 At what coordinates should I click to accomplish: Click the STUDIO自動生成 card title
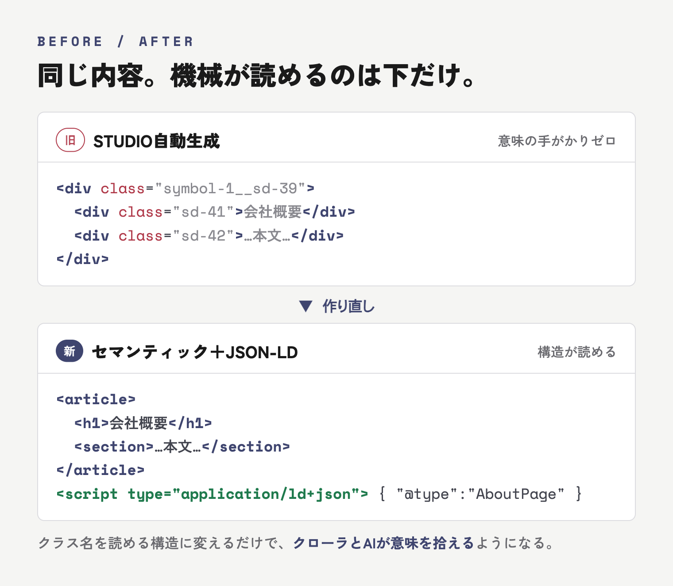click(x=156, y=142)
